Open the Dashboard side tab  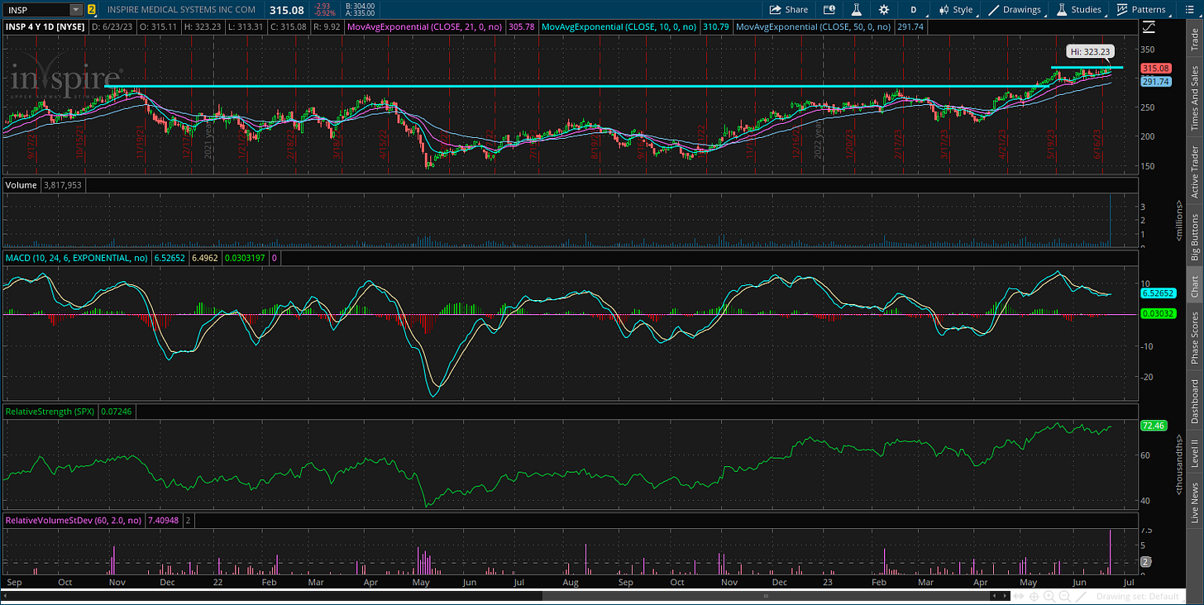tap(1195, 401)
